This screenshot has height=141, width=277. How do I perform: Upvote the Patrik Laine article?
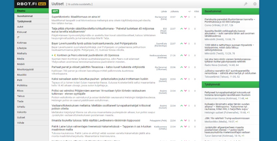click(x=182, y=127)
